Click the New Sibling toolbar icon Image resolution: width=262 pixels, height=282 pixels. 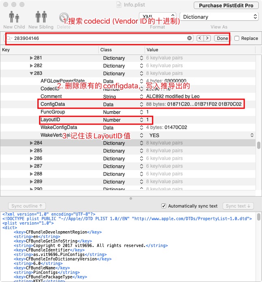click(41, 17)
